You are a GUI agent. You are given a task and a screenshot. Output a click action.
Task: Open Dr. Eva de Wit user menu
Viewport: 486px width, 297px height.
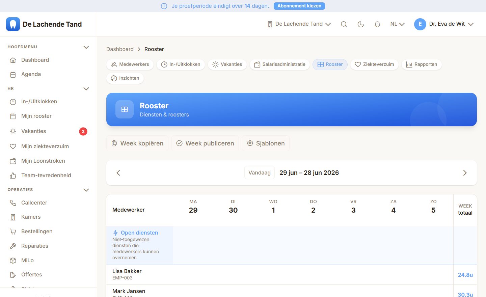tap(444, 24)
